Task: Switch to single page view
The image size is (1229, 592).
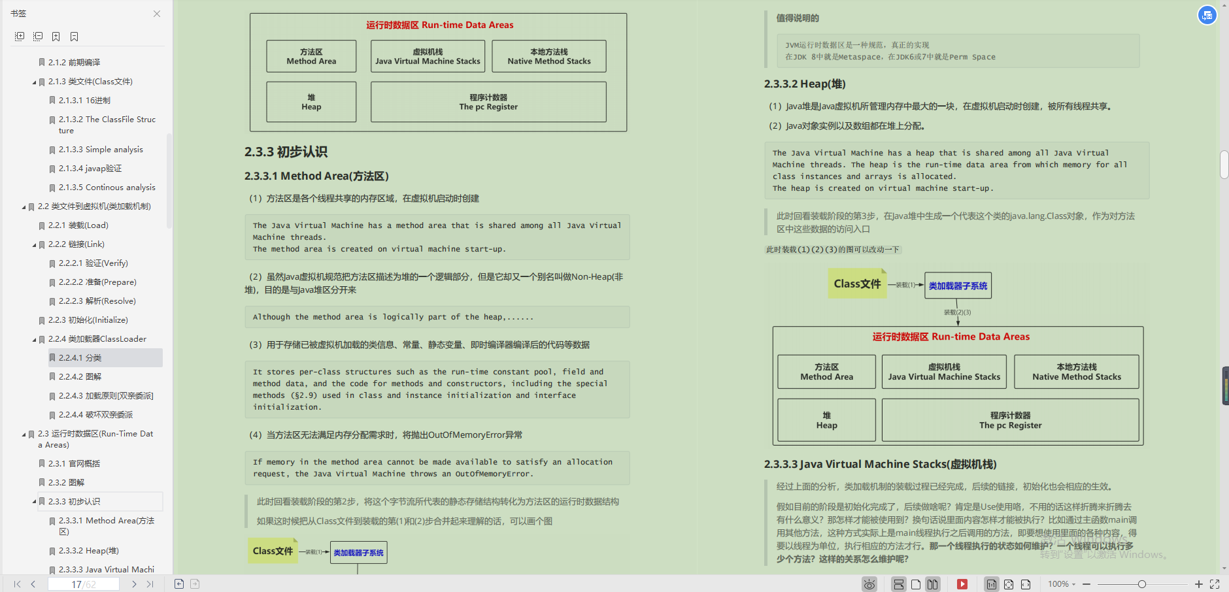Action: pos(916,584)
